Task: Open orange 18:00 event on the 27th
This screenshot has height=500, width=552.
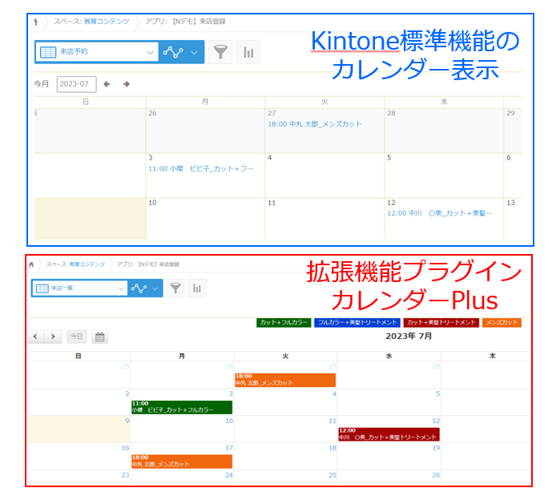Action: 285,380
